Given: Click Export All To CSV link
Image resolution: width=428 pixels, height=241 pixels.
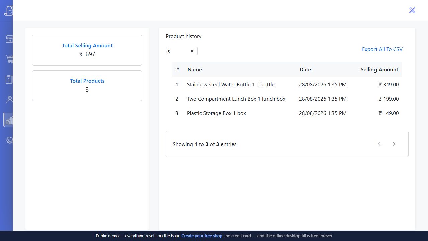Looking at the screenshot, I should [x=382, y=49].
